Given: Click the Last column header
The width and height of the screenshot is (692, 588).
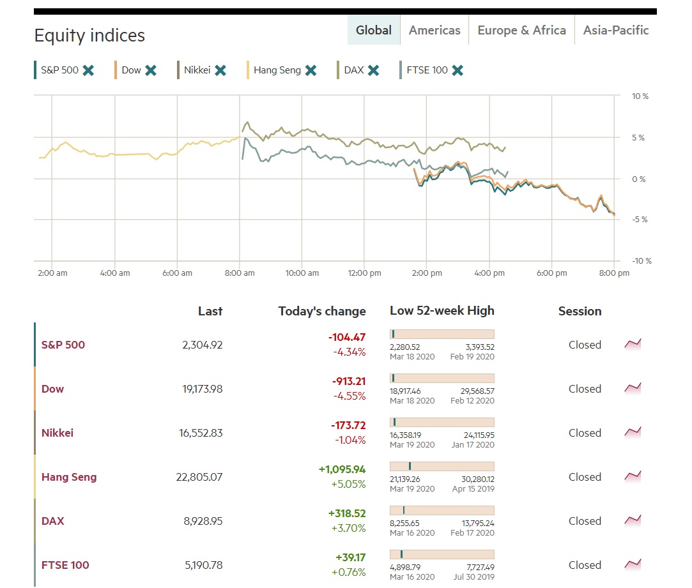Looking at the screenshot, I should pos(210,312).
